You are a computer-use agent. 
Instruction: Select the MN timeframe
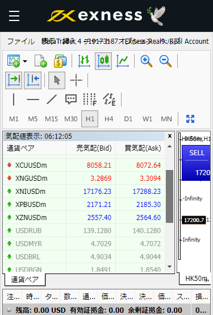166,119
